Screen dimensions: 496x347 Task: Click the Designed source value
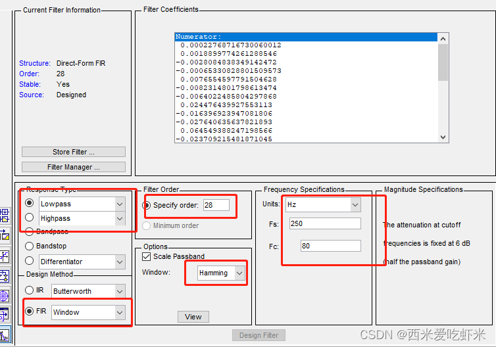click(71, 95)
